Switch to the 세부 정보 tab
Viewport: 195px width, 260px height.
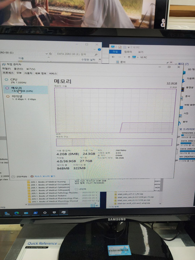click(41, 73)
